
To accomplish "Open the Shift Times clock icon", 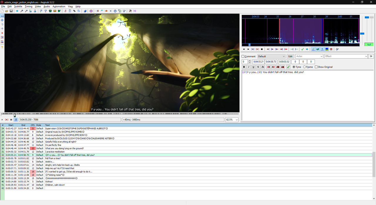I will 115,11.
